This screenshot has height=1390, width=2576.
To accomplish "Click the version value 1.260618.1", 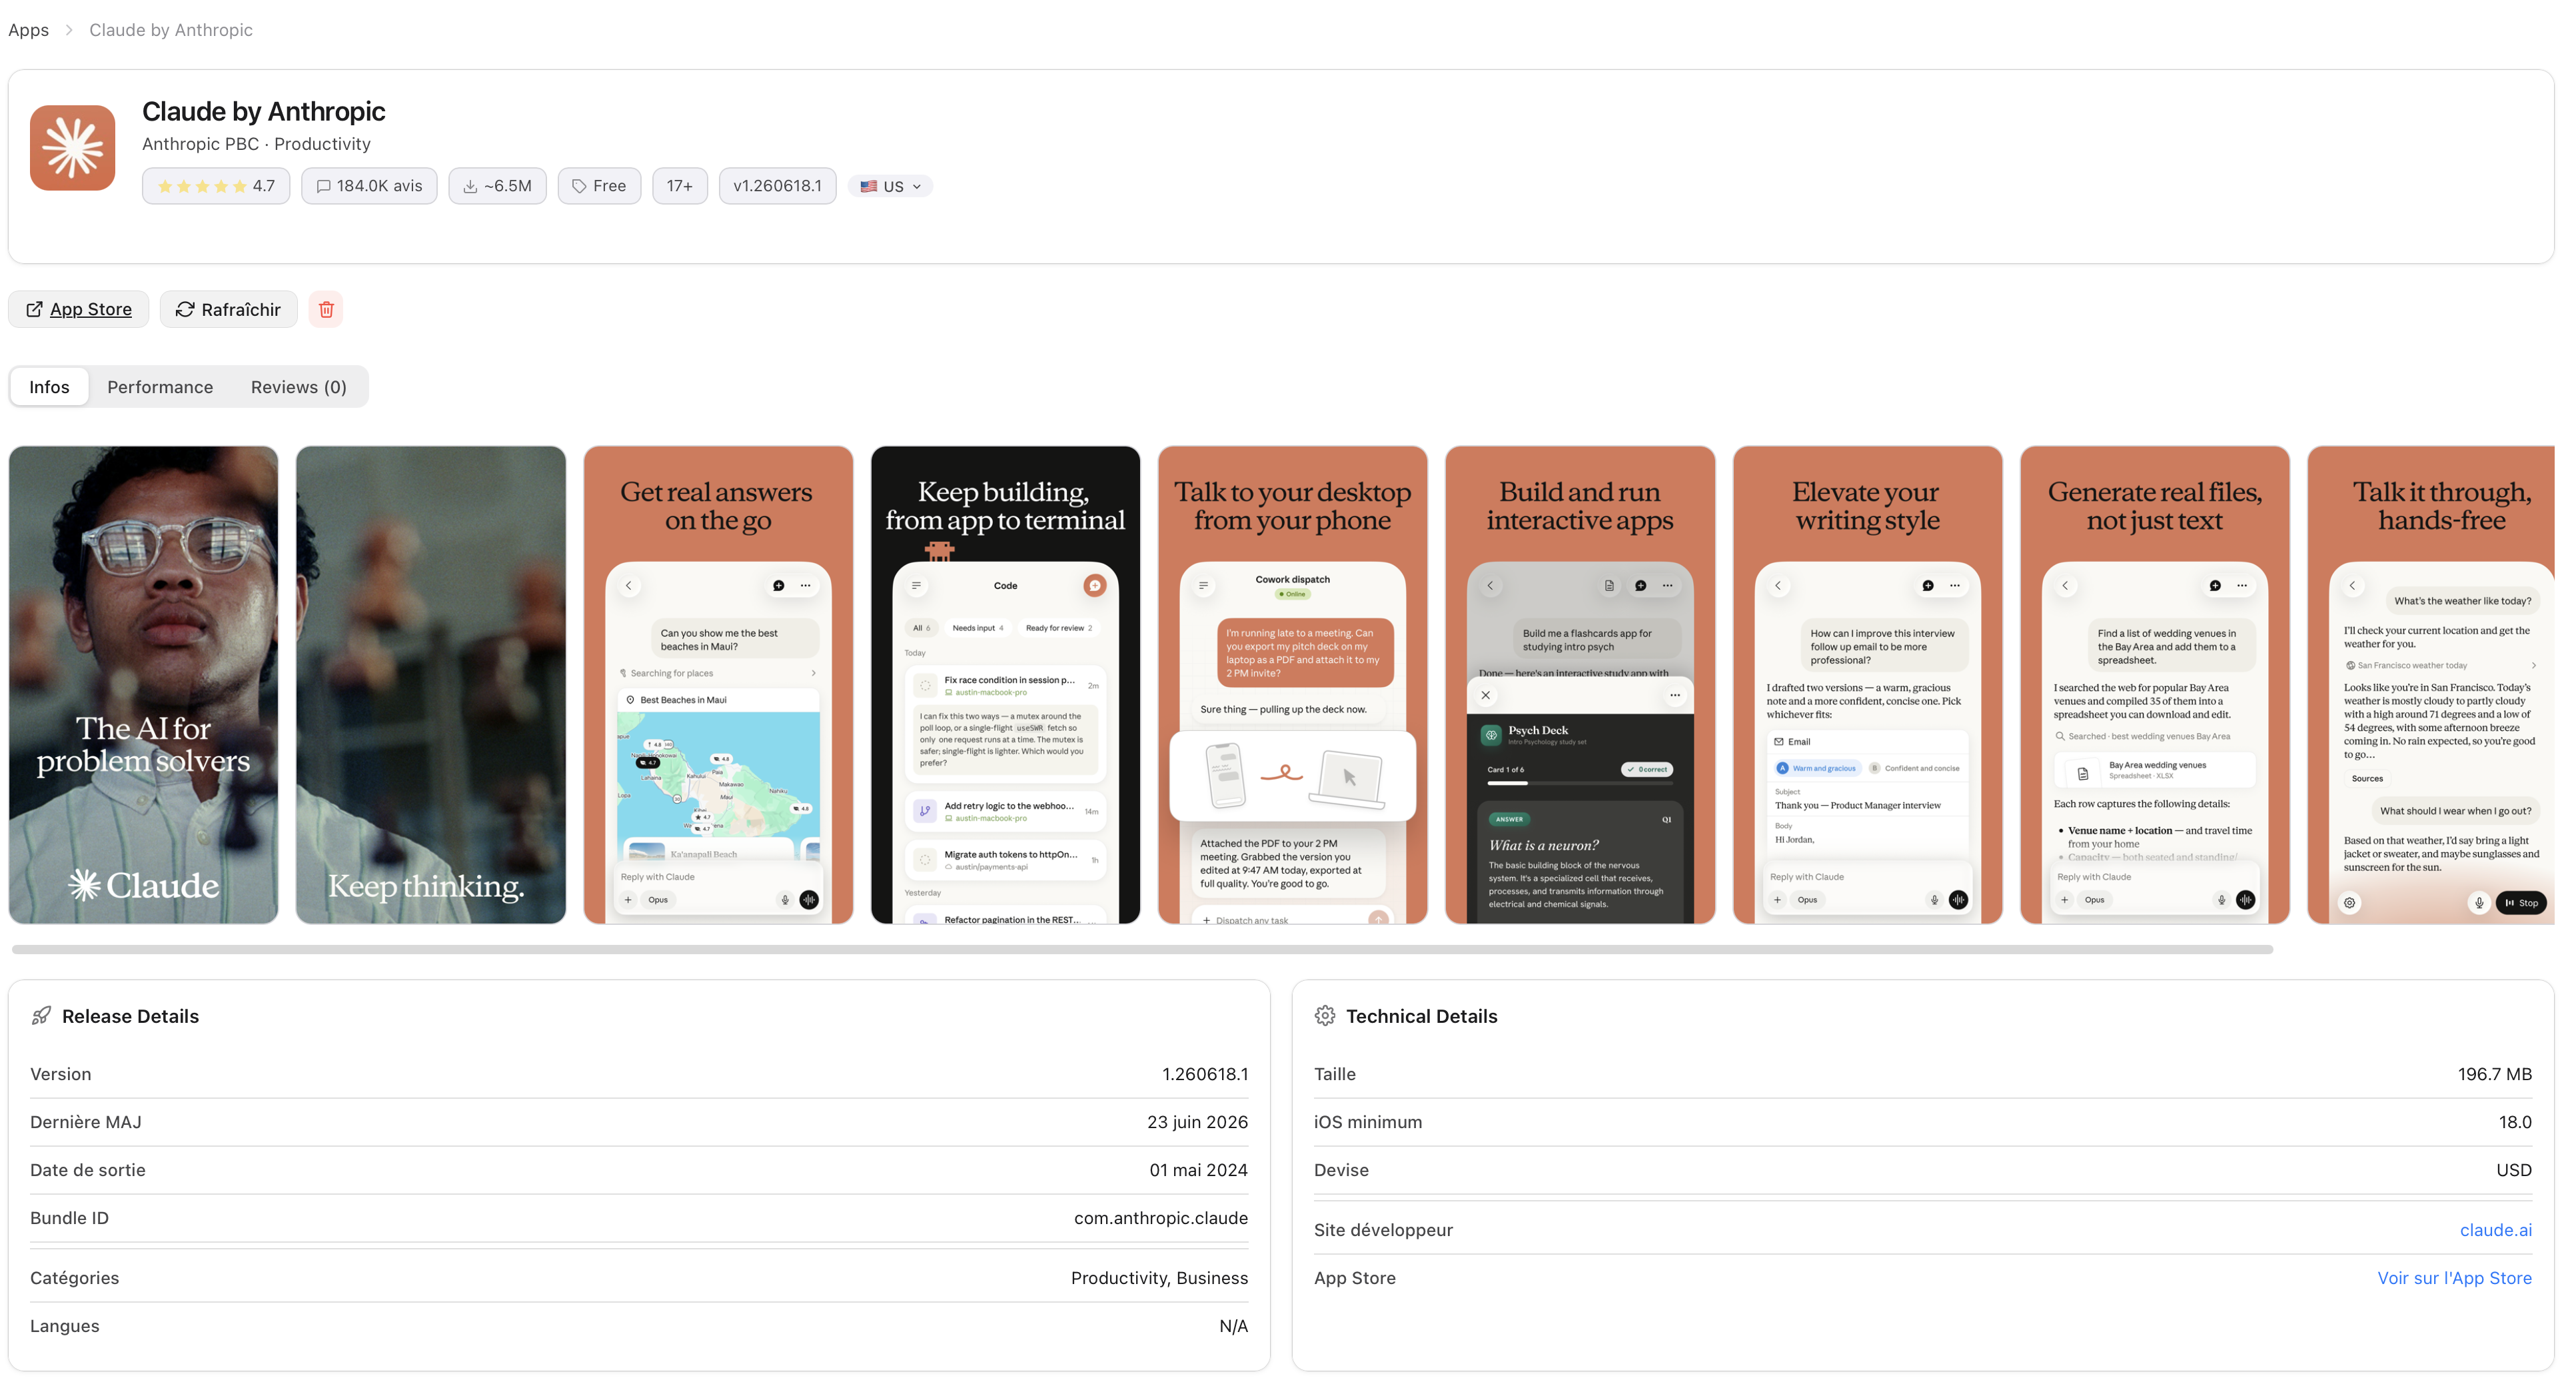I will 1205,1074.
